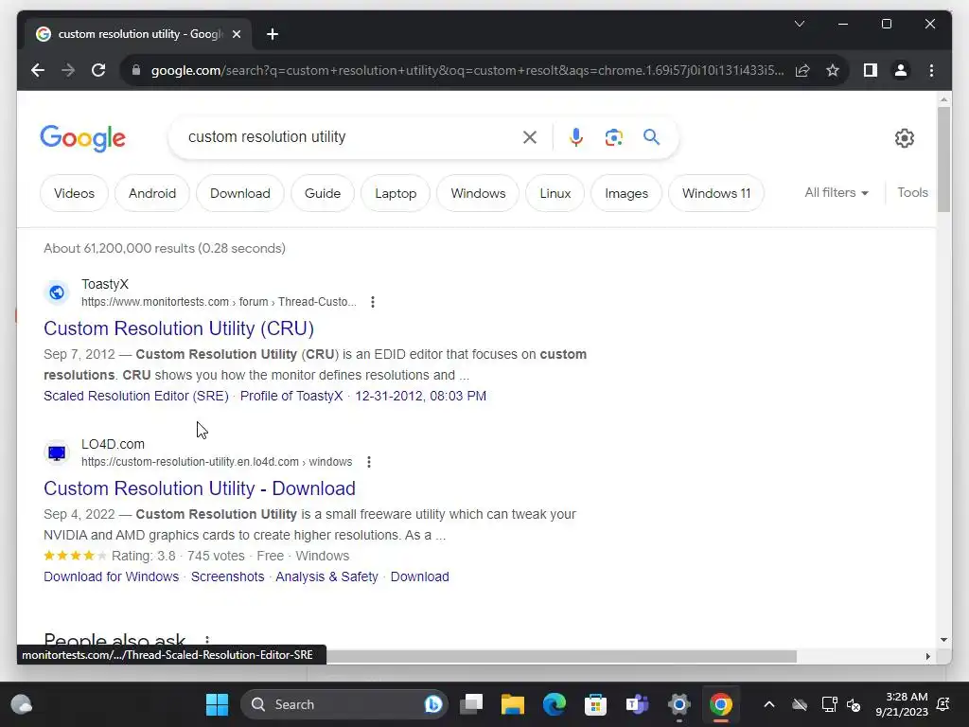Open Microsoft Teams from the taskbar

637,704
